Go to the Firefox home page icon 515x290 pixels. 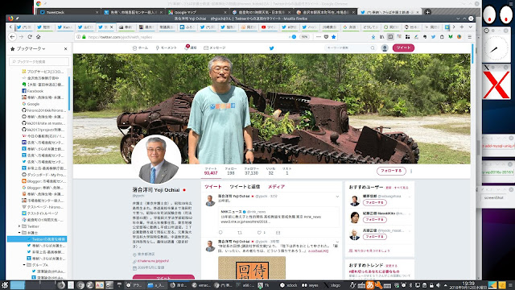click(39, 37)
